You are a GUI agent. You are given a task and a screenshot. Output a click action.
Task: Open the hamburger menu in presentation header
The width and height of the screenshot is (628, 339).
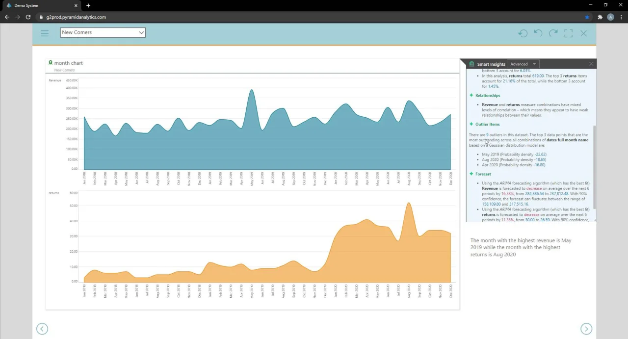[45, 33]
